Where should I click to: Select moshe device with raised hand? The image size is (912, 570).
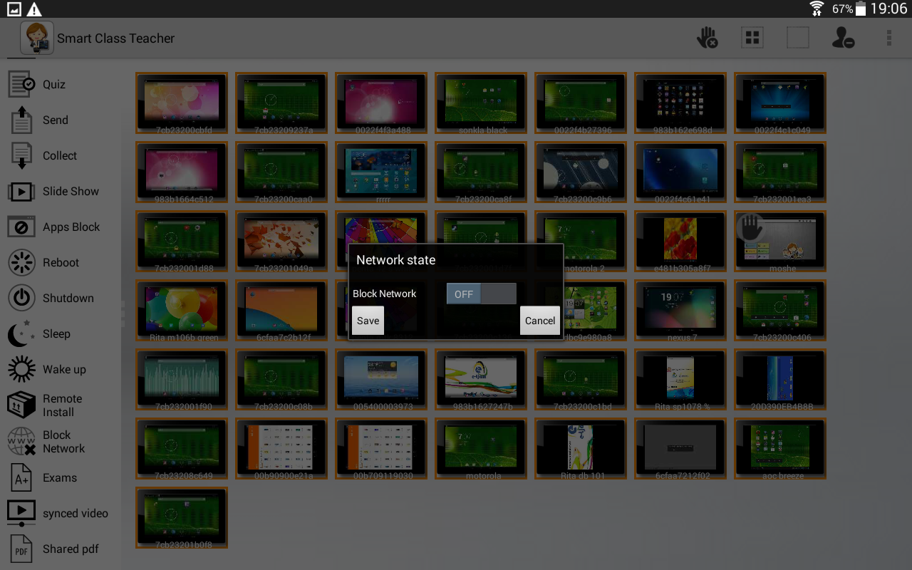780,241
